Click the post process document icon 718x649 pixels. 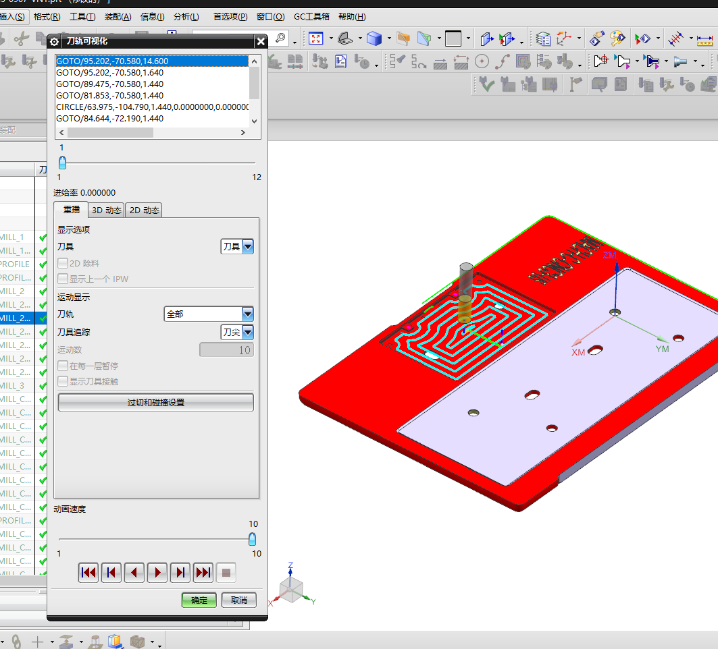(340, 61)
